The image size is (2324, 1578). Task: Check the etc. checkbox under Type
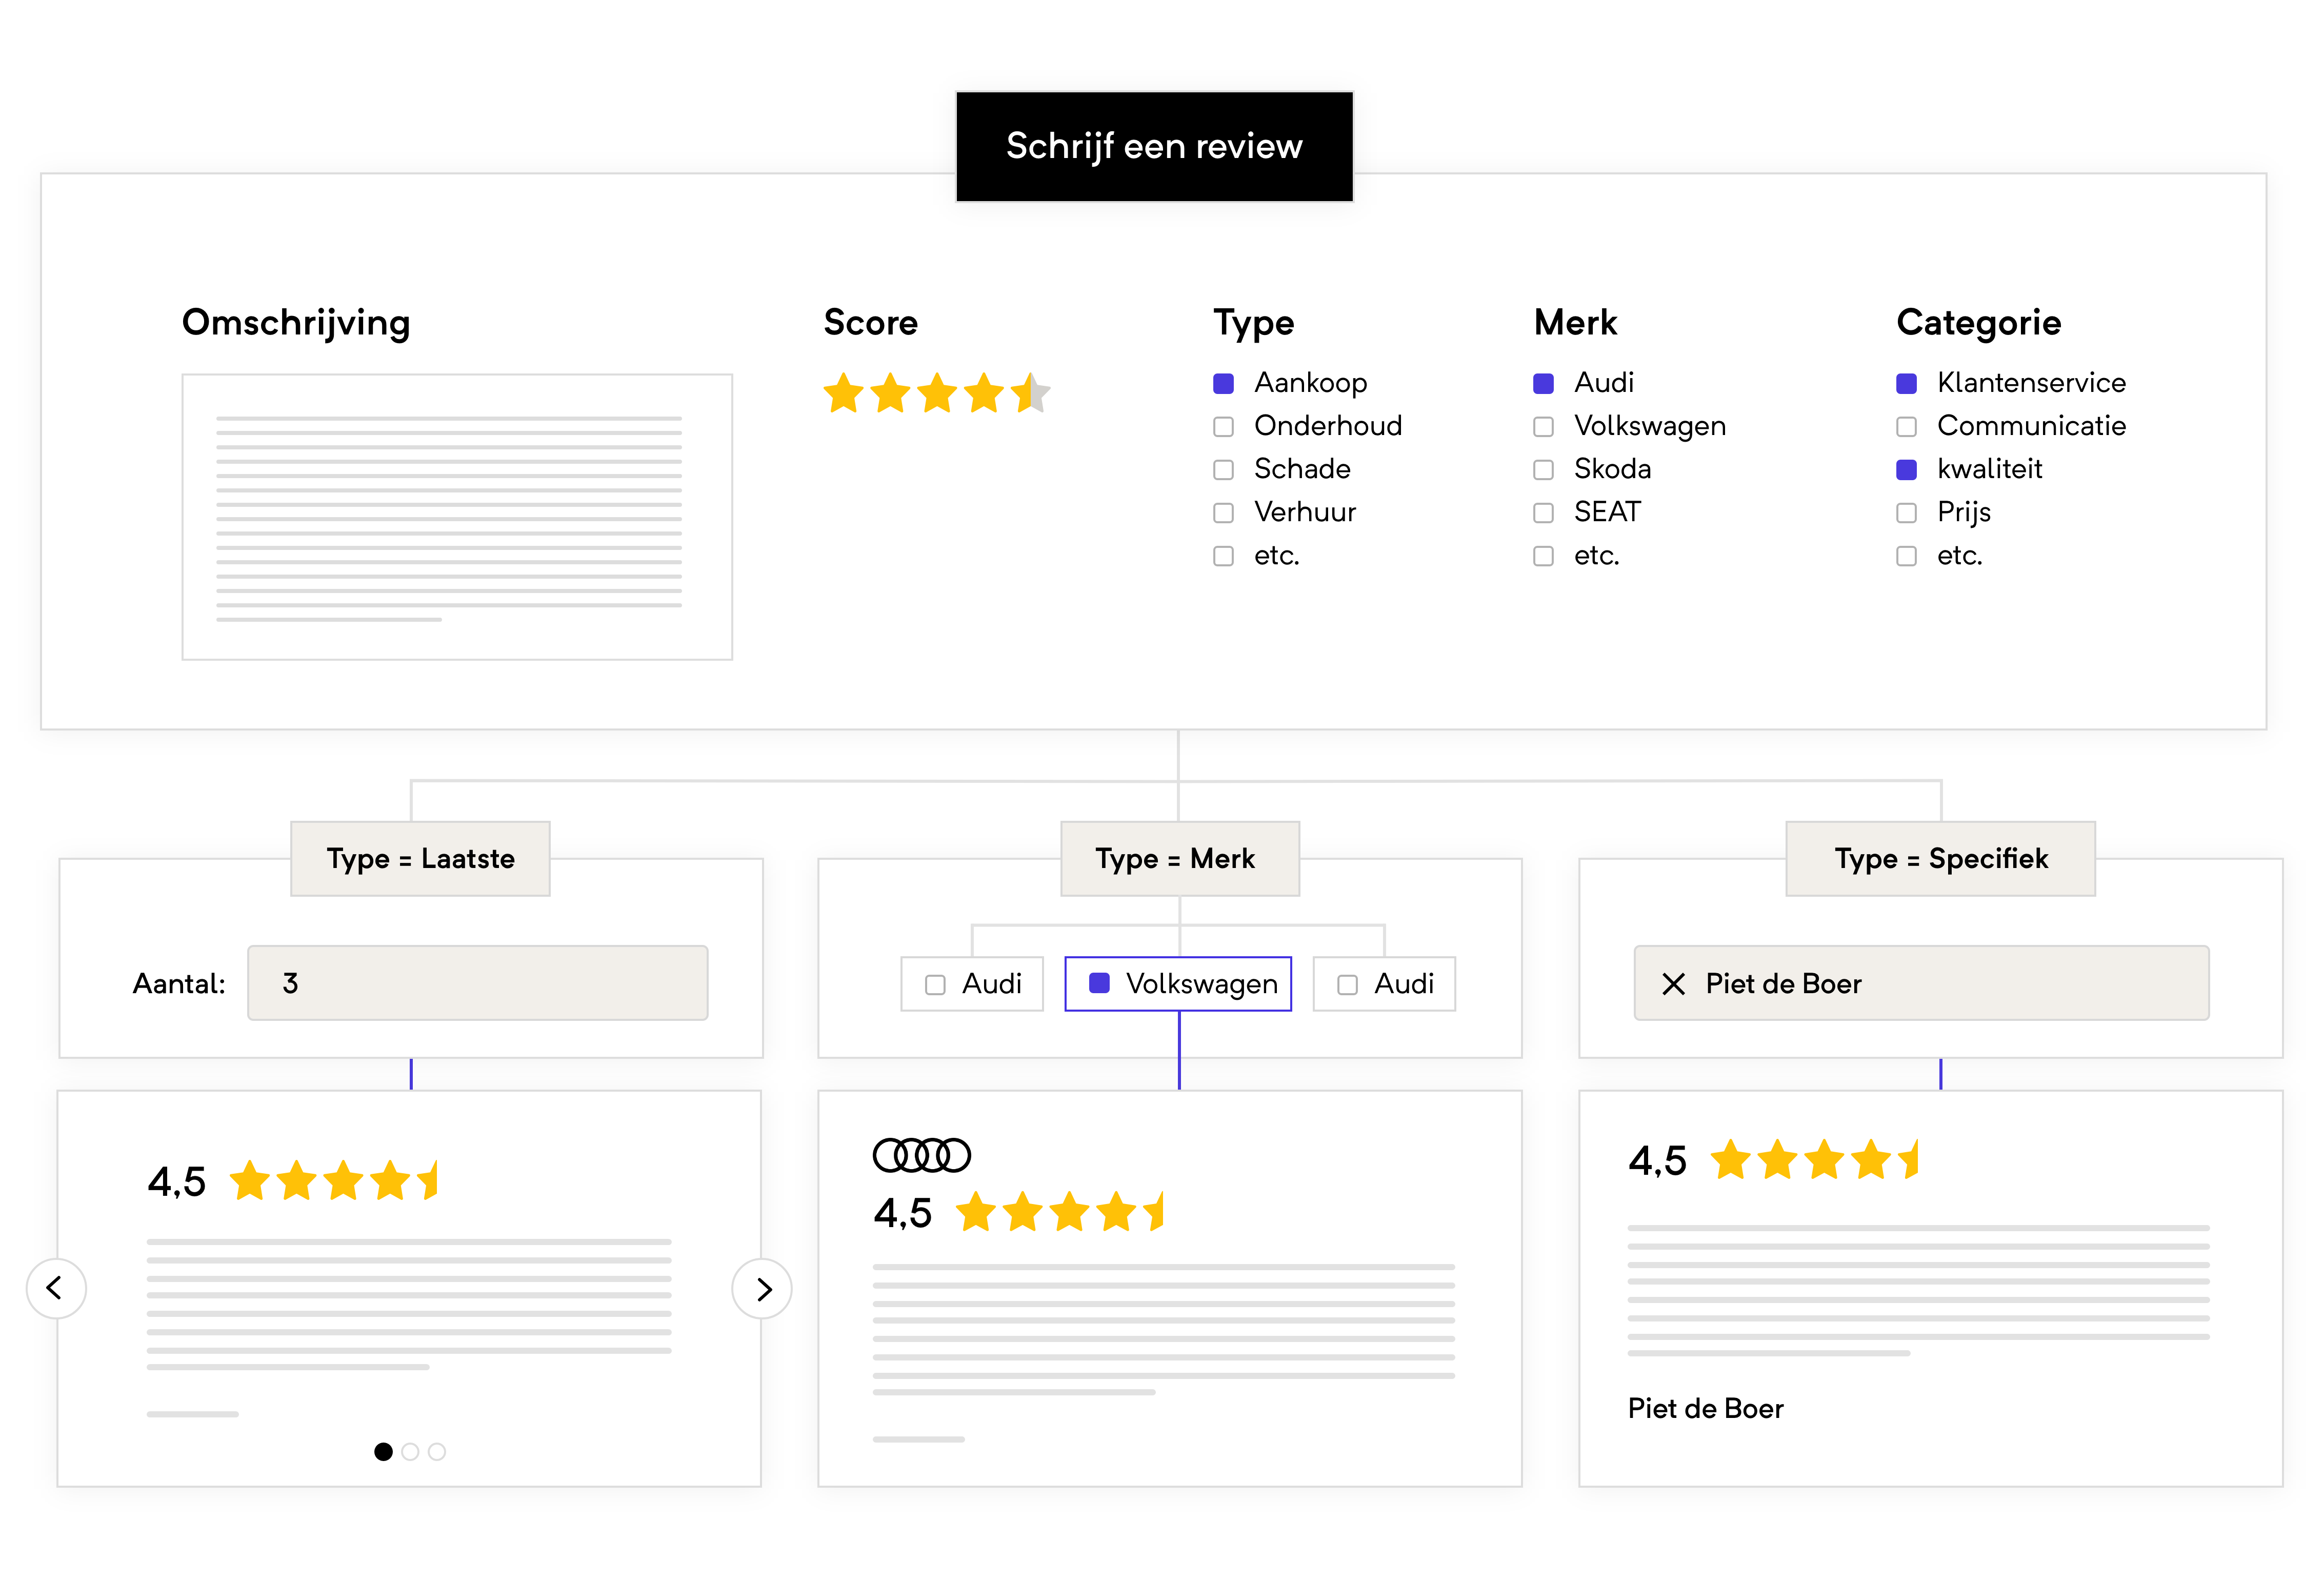[1223, 556]
